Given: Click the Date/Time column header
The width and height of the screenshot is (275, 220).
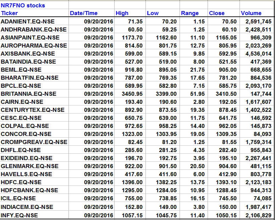Looking at the screenshot, I should click(x=84, y=13).
